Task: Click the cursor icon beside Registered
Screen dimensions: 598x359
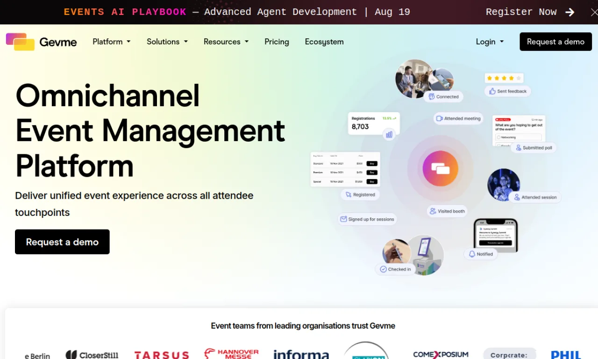Action: pyautogui.click(x=349, y=194)
